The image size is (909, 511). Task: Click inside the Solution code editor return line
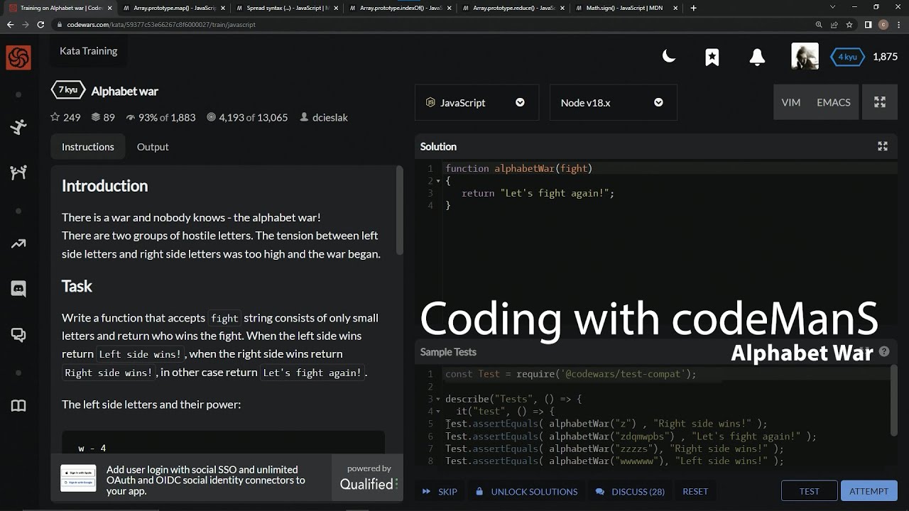(538, 193)
